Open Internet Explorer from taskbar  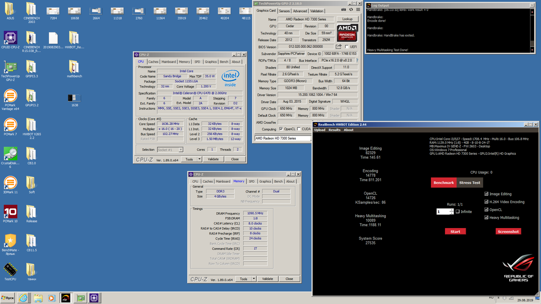pyautogui.click(x=23, y=298)
